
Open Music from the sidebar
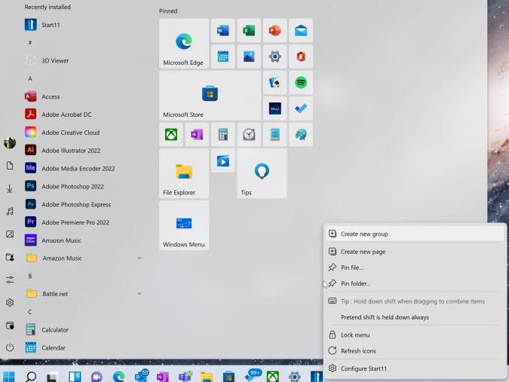pyautogui.click(x=10, y=212)
